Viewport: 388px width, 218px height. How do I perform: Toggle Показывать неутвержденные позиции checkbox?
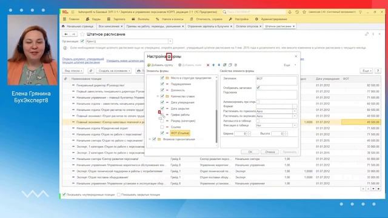[x=64, y=195]
